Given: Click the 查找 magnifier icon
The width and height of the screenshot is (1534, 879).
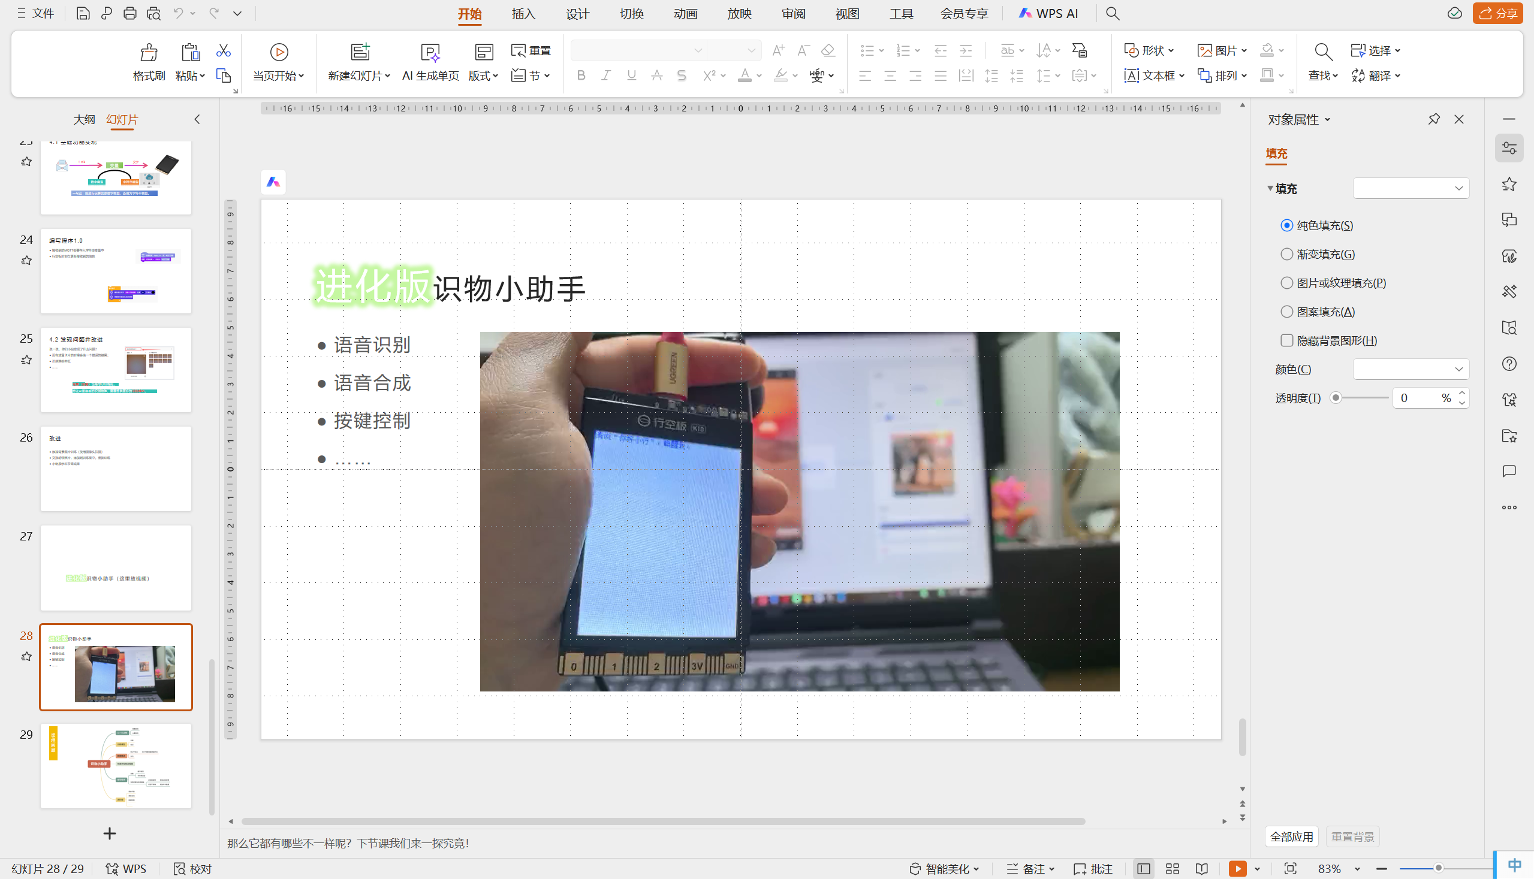Looking at the screenshot, I should point(1322,52).
